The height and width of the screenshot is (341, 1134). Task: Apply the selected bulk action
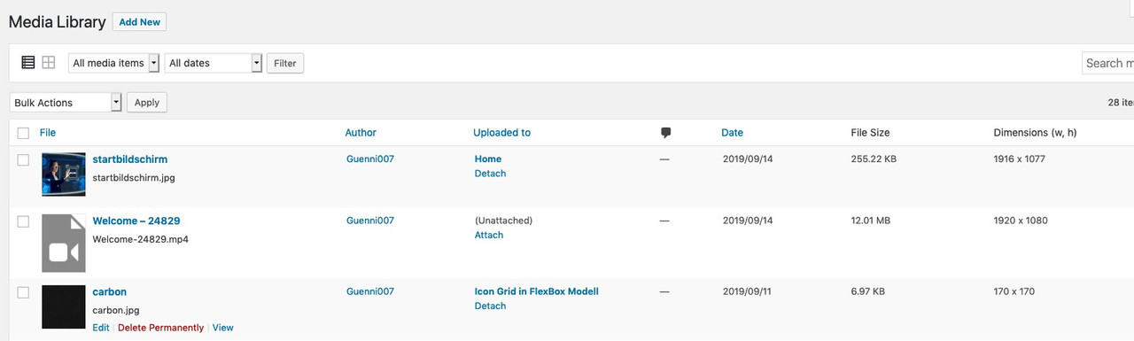pyautogui.click(x=147, y=103)
